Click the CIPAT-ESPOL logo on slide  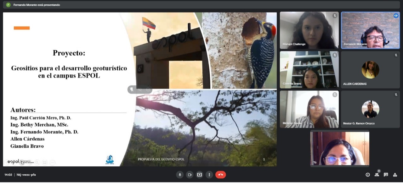coord(110,160)
